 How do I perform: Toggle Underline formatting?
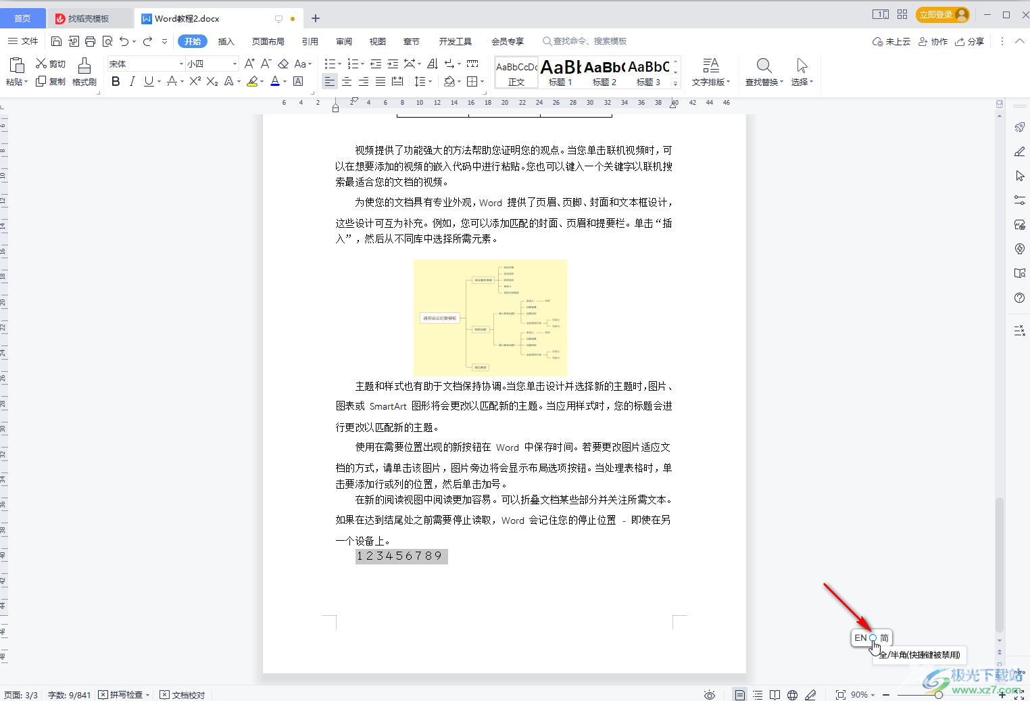coord(149,81)
